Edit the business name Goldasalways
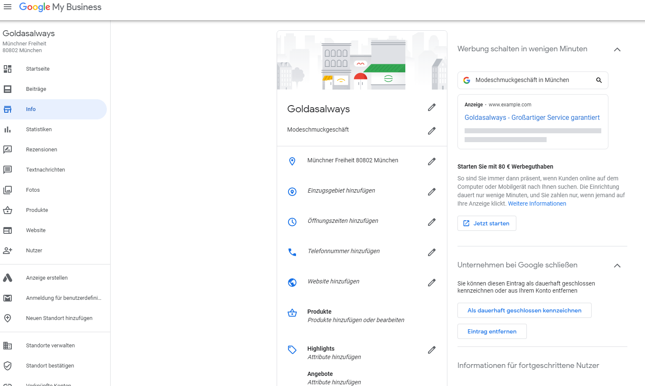Image resolution: width=645 pixels, height=386 pixels. click(x=432, y=108)
